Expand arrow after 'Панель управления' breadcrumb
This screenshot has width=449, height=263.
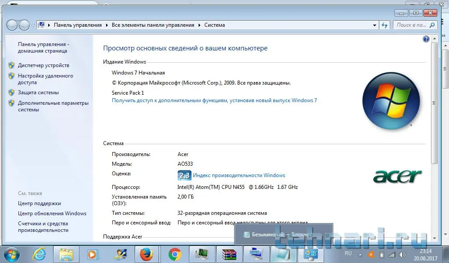tap(107, 25)
